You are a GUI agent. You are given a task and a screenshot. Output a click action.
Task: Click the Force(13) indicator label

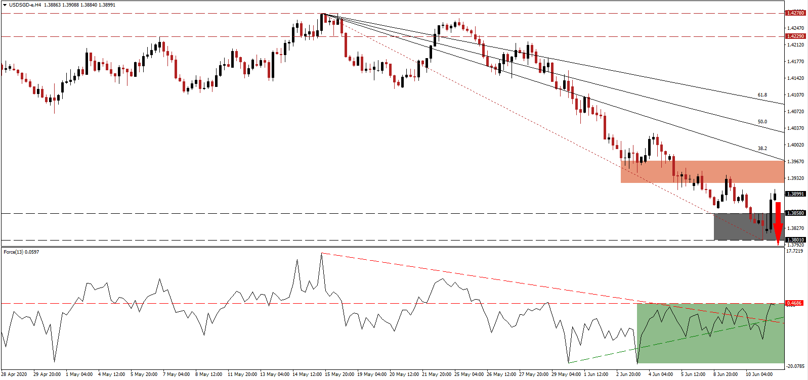[21, 252]
